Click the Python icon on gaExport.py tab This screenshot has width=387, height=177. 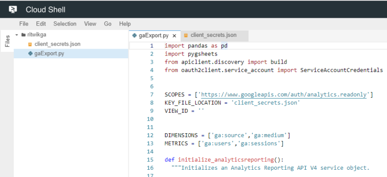135,35
